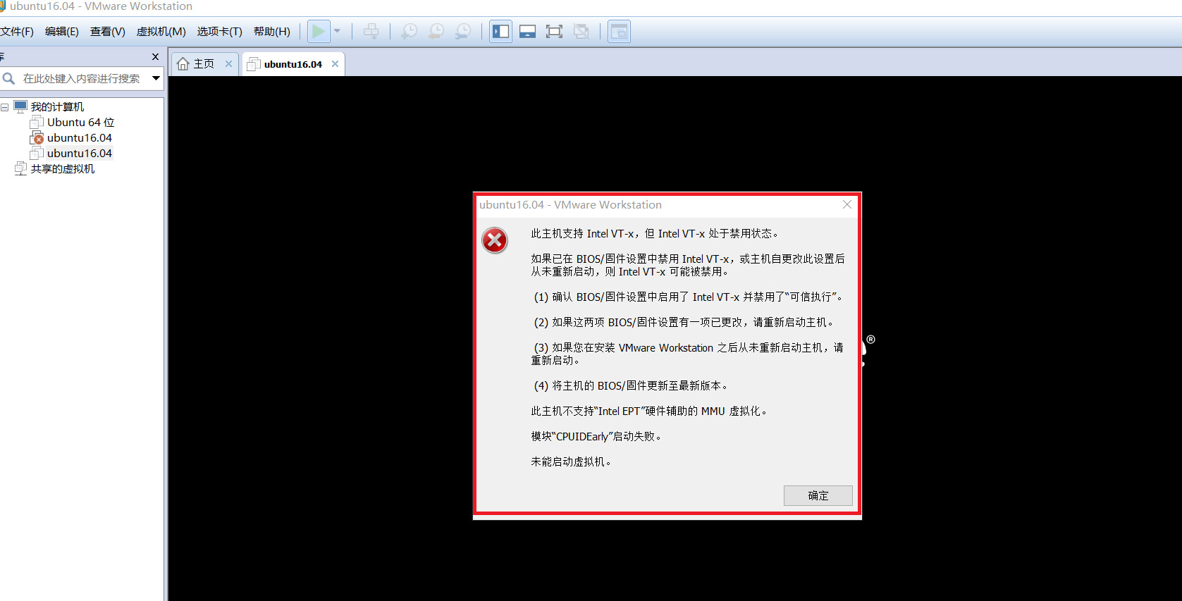Click the VT-x disabled message line
The width and height of the screenshot is (1182, 601).
655,233
